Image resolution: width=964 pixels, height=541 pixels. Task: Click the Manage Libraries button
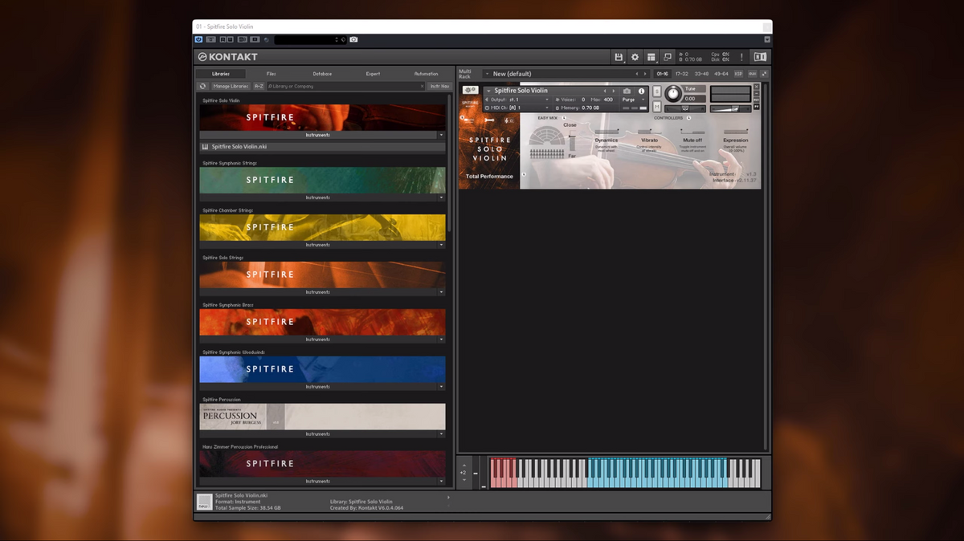point(230,86)
